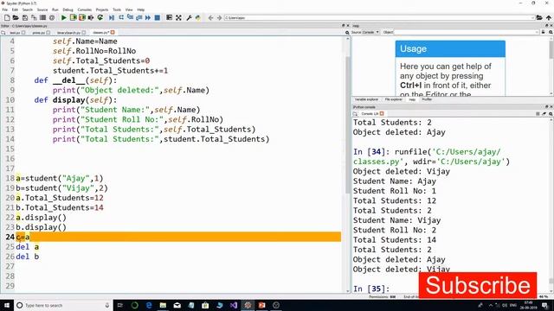The height and width of the screenshot is (311, 554).
Task: Continue execution until next breakpoint icon
Action: click(x=148, y=17)
